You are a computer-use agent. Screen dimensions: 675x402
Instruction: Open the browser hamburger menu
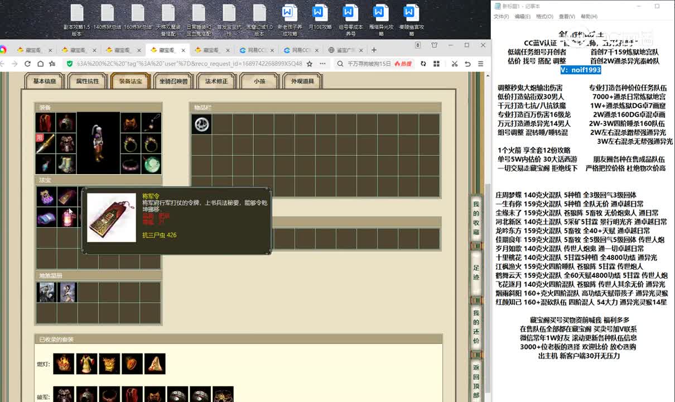pos(481,64)
